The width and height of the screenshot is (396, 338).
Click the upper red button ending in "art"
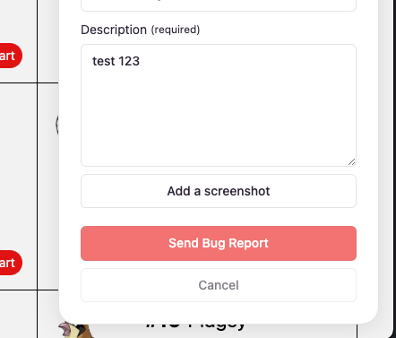click(x=10, y=56)
